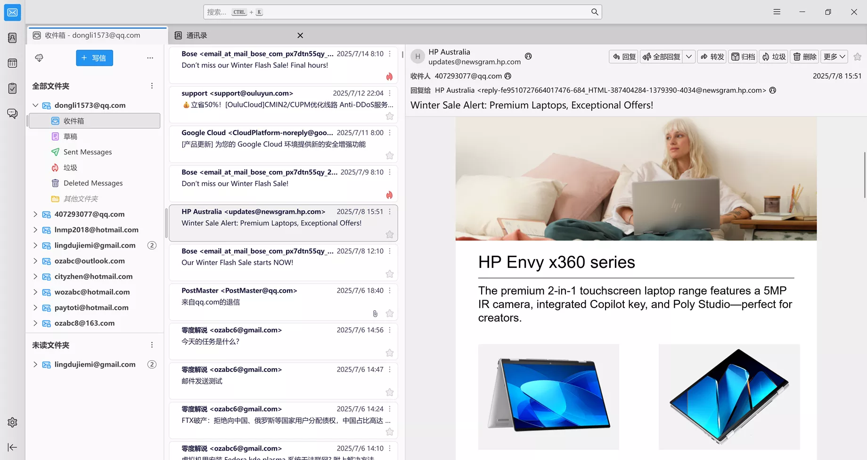Collapse the dongli1573@qq.com account
This screenshot has height=460, width=867.
35,105
